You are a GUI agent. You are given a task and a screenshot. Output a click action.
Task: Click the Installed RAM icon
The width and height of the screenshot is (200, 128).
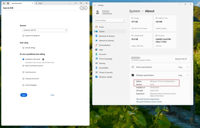[132, 36]
